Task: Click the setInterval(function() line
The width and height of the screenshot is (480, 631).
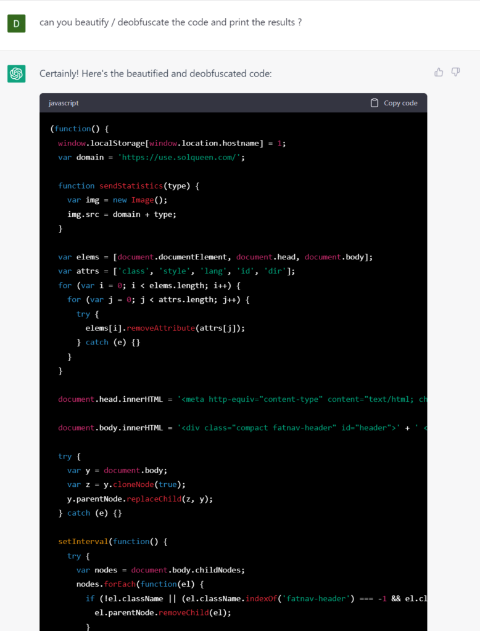Action: click(113, 542)
